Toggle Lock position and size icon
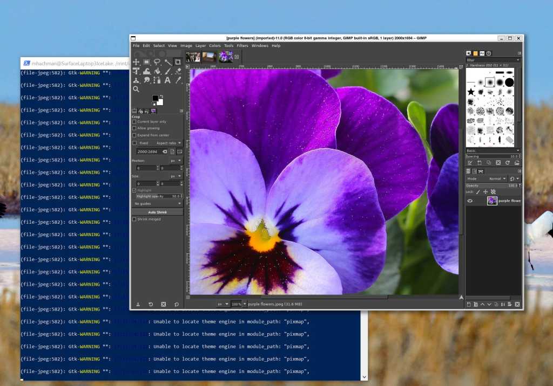553x386 pixels. (x=485, y=192)
